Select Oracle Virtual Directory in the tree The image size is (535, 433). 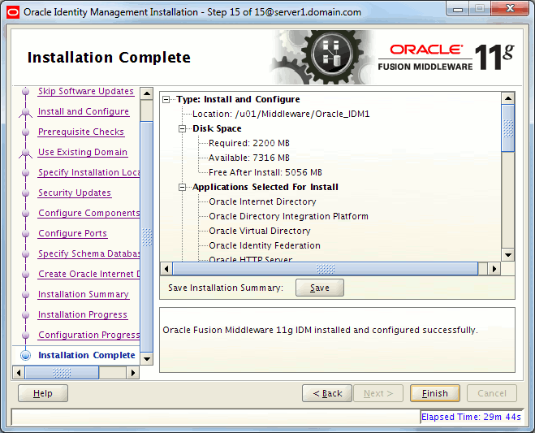(x=260, y=232)
